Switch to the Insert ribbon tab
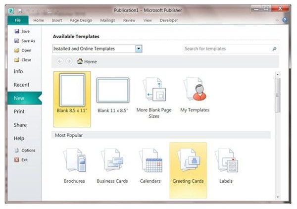The height and width of the screenshot is (209, 297). pyautogui.click(x=57, y=20)
